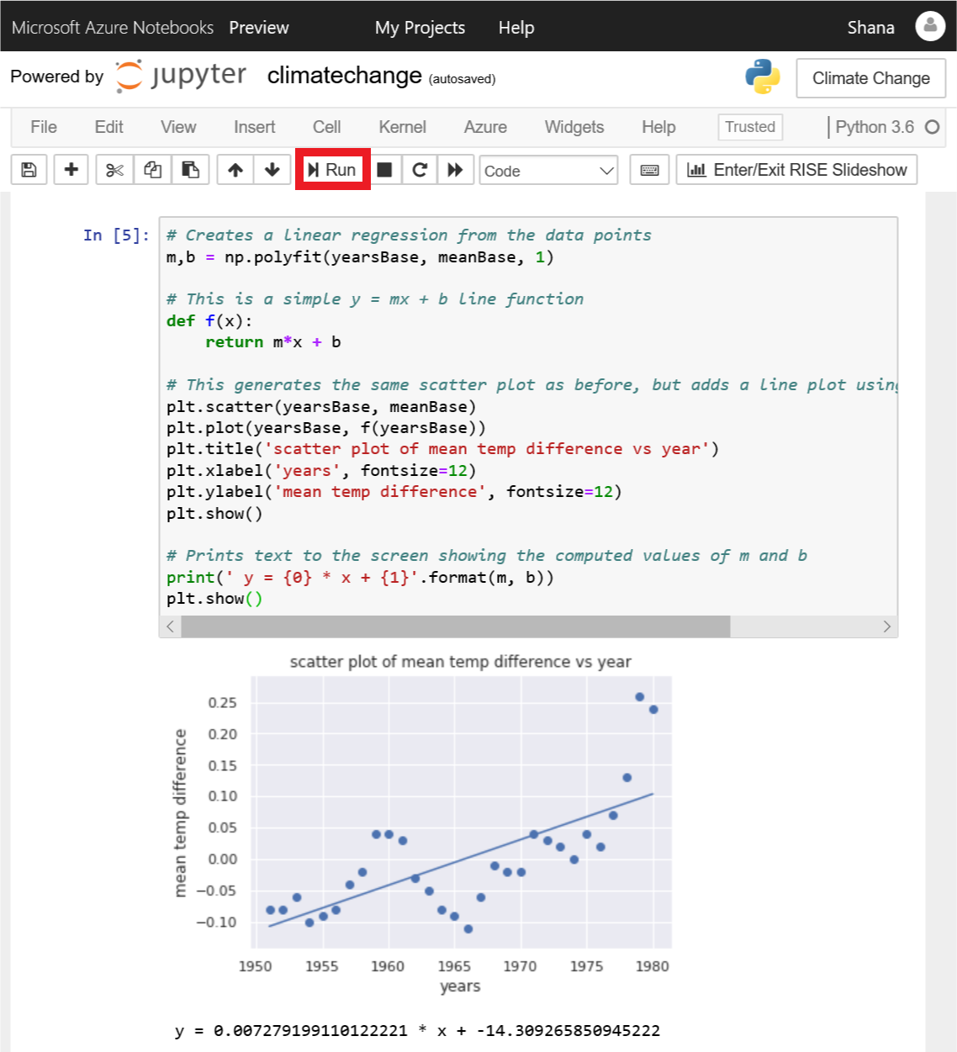Rename notebook by clicking climatechange title
The width and height of the screenshot is (957, 1052).
click(x=344, y=76)
